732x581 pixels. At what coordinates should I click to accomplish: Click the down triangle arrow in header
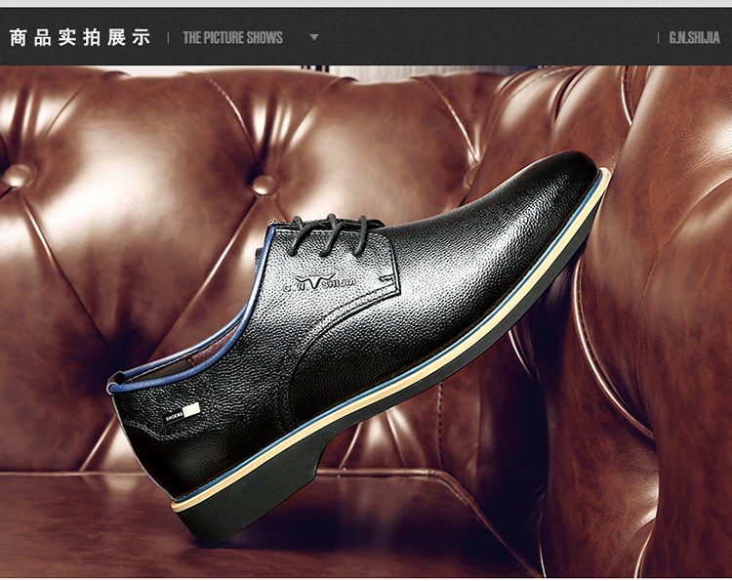(314, 37)
